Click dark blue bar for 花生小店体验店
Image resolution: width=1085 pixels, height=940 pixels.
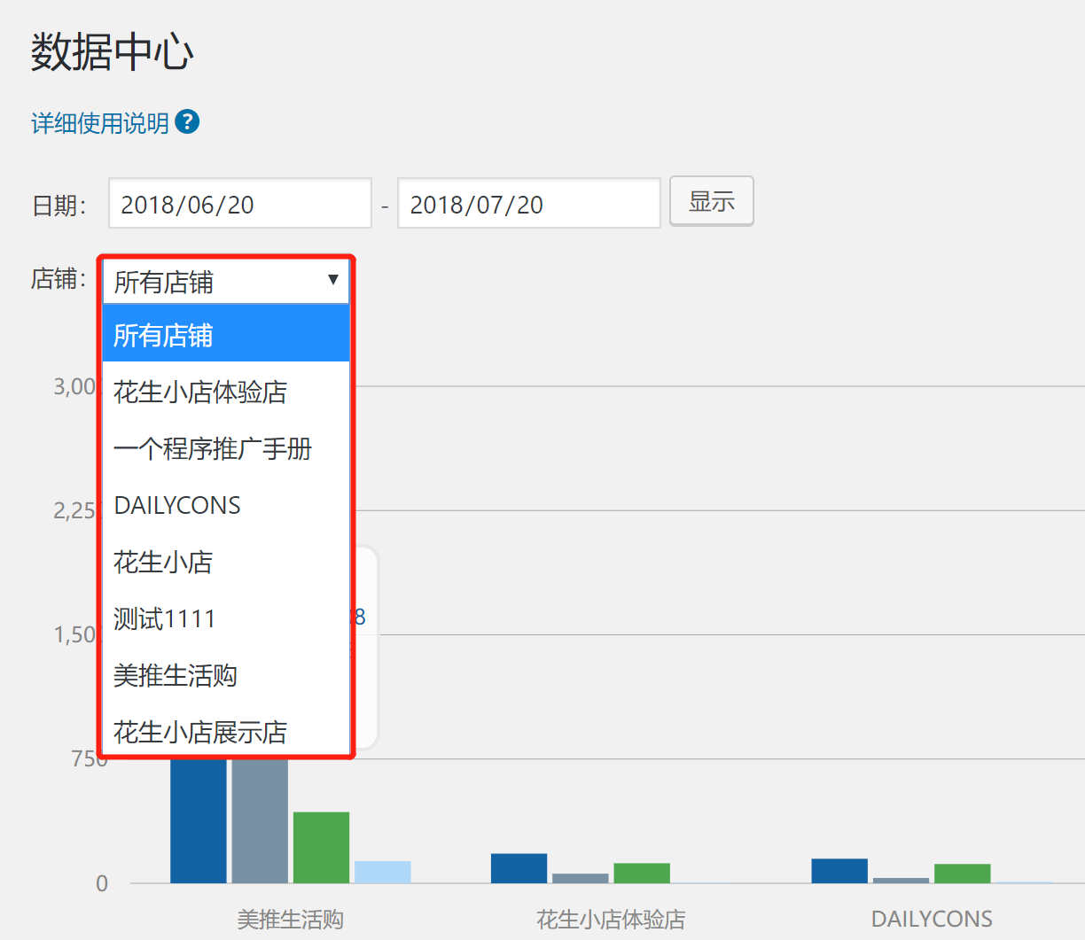coord(519,868)
